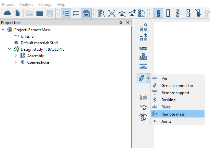The width and height of the screenshot is (210, 148).
Task: Open the dark folder toolbar icon
Action: [40, 13]
